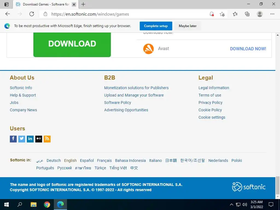Open Cookie settings link

tap(212, 117)
